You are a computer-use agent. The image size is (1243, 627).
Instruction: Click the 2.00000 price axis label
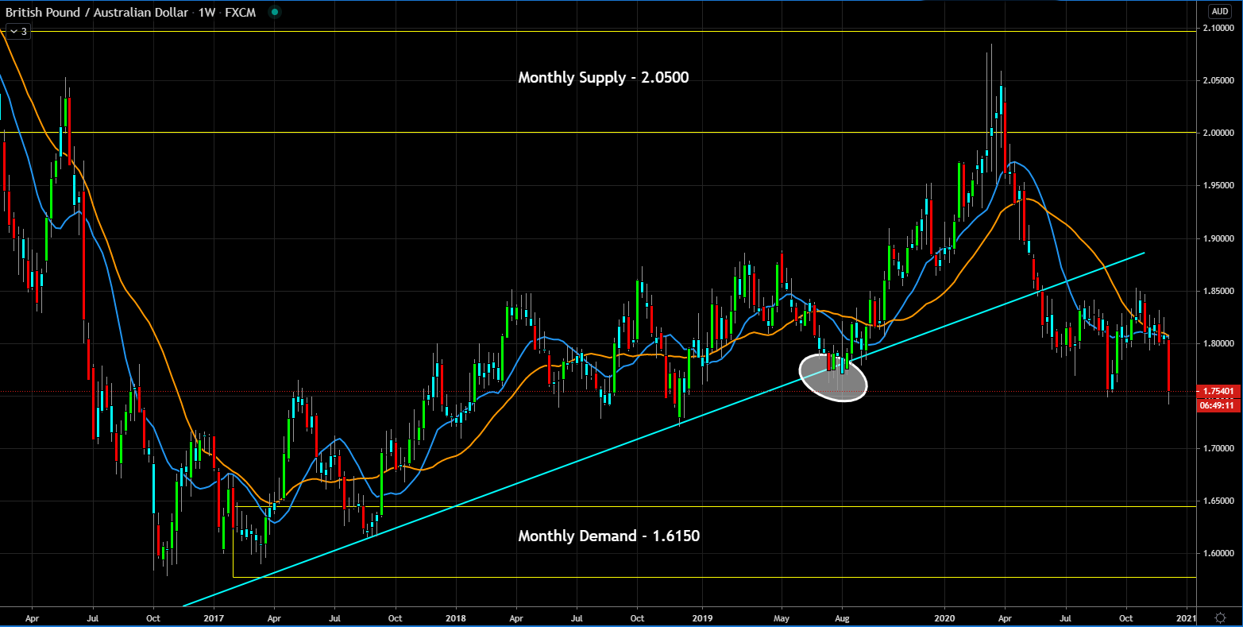1218,134
